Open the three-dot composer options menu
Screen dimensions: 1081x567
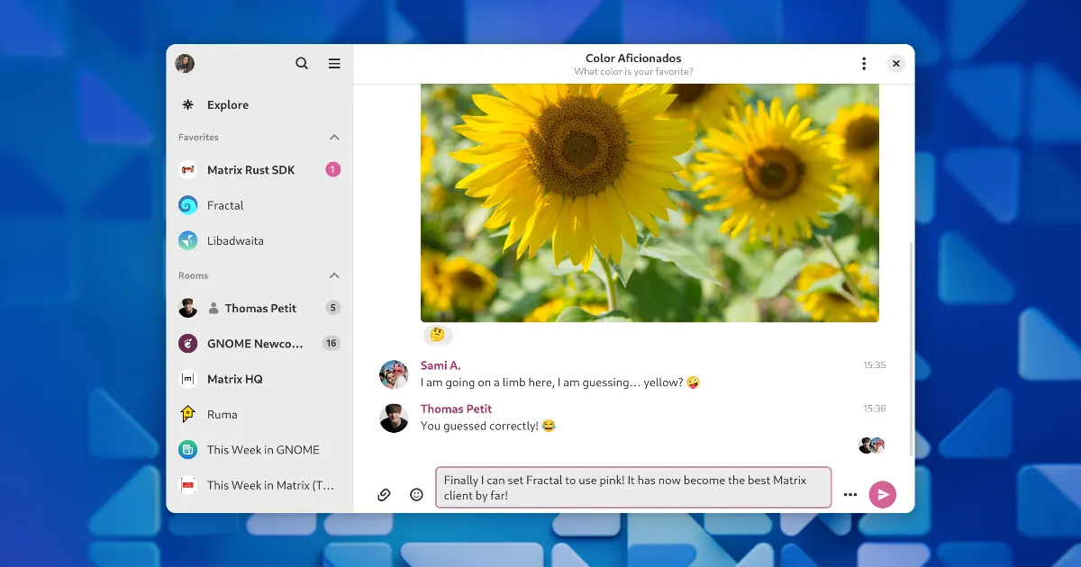point(849,494)
